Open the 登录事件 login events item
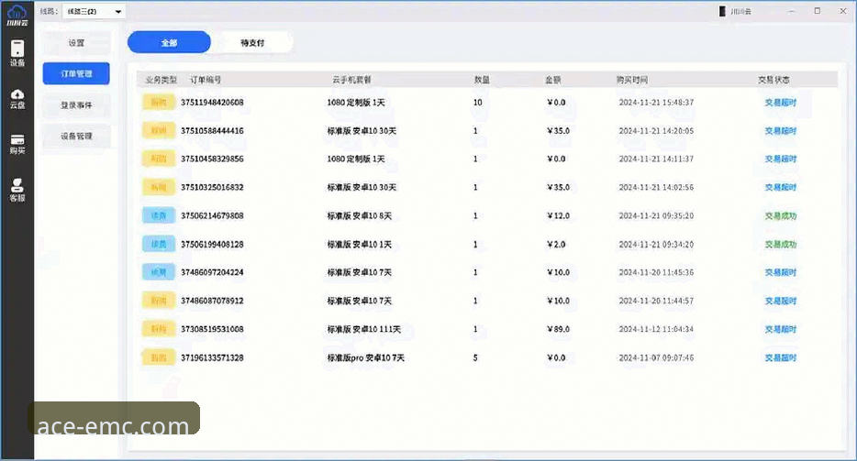857x461 pixels. point(76,104)
